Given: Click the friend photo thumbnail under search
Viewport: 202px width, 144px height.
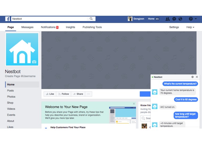Looking at the screenshot, I should tap(144, 126).
